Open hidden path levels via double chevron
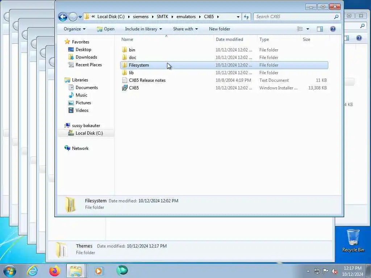371x278 pixels. 93,17
